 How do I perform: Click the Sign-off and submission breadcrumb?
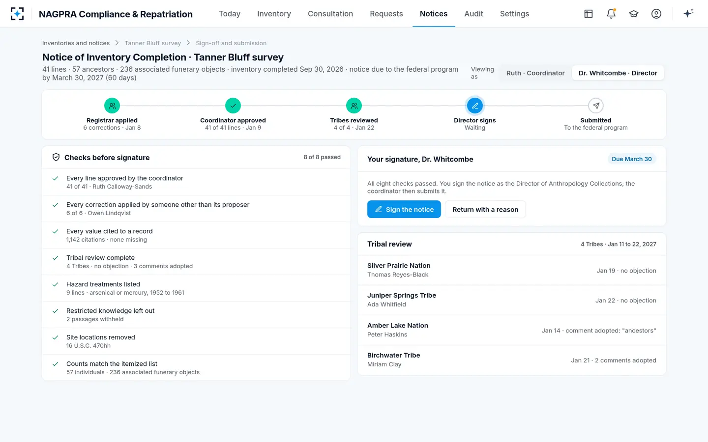point(231,43)
